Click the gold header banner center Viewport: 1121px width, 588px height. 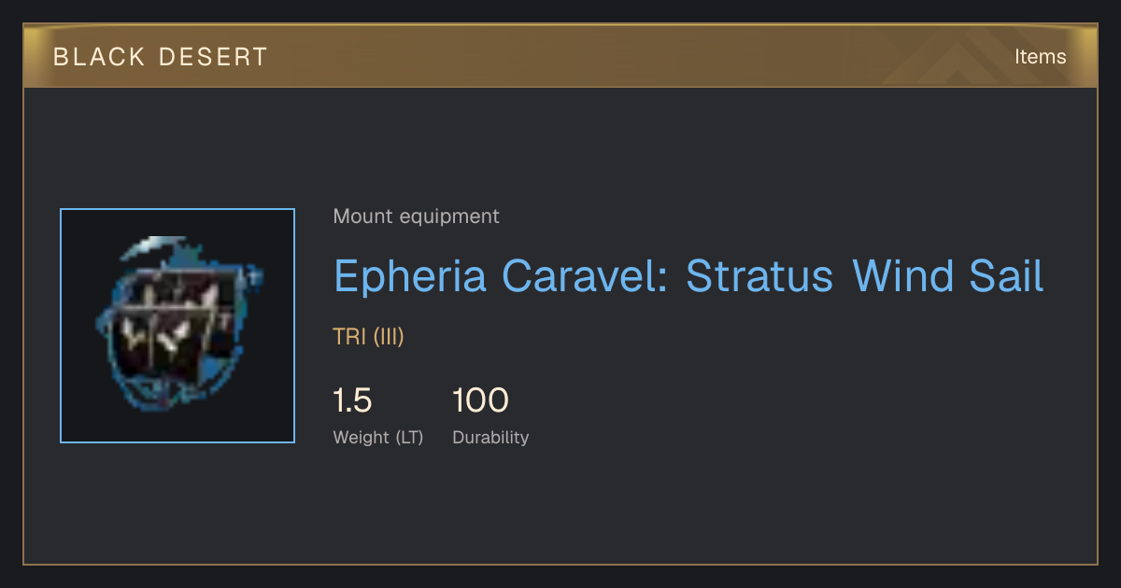pyautogui.click(x=560, y=56)
